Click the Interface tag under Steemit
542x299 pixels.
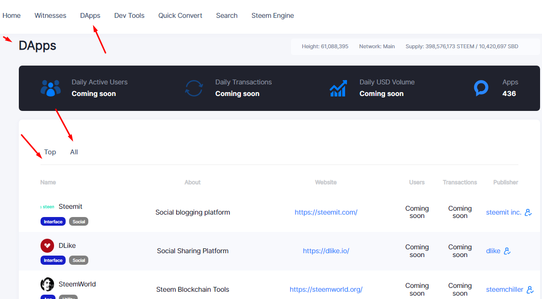53,222
